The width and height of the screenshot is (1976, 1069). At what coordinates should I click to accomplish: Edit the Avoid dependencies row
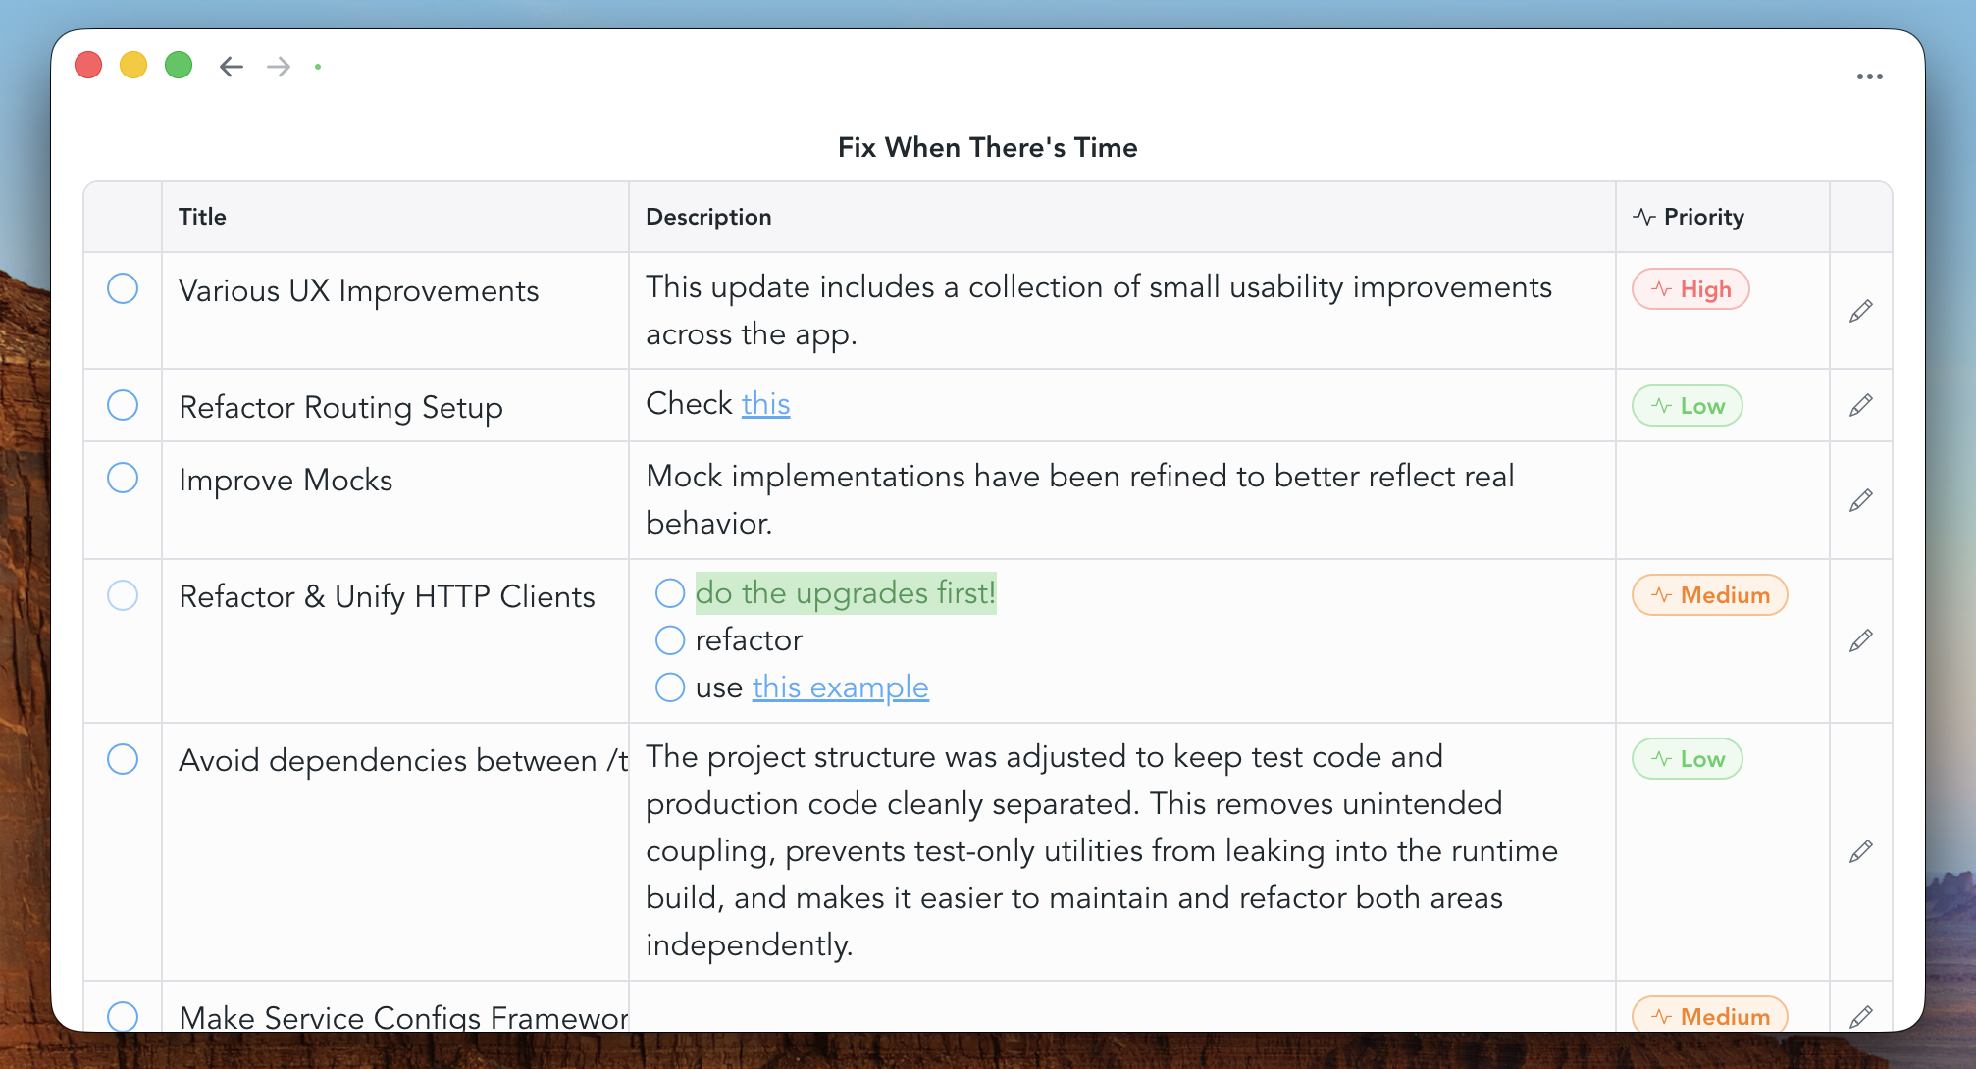tap(1860, 851)
